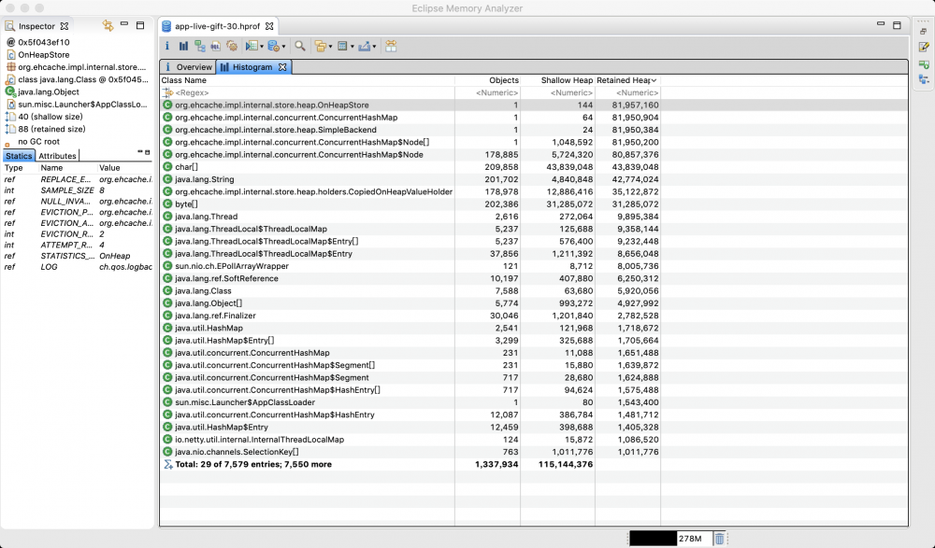Screen dimensions: 935x548
Task: Sort by the Retained Heap column header
Action: pos(626,80)
